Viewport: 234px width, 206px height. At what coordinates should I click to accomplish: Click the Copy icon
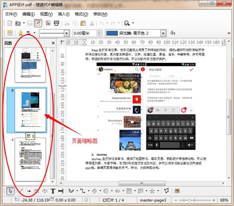(x=75, y=23)
